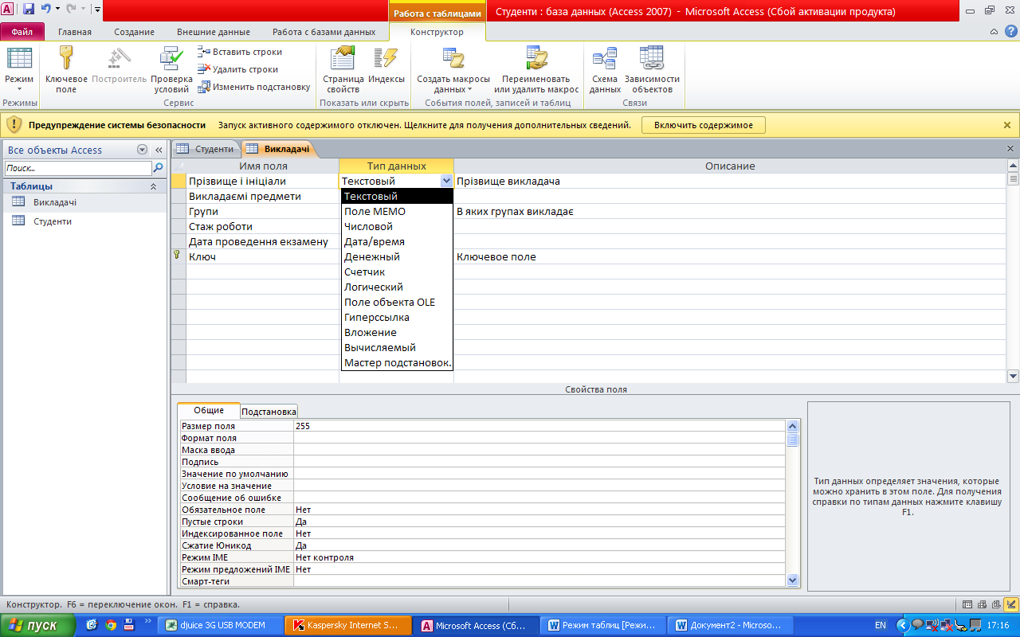Viewport: 1020px width, 637px height.
Task: Open the Все объекты Access dropdown arrow
Action: [x=142, y=150]
